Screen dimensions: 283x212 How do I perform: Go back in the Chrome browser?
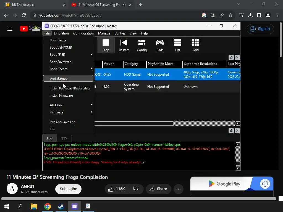[x=6, y=15]
